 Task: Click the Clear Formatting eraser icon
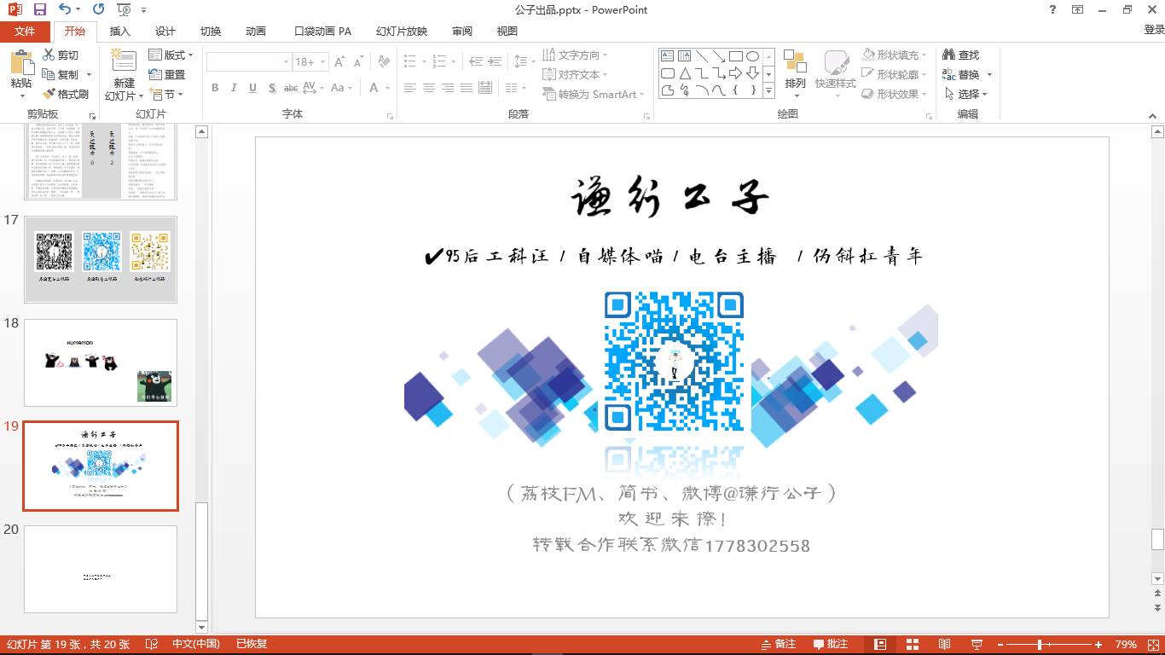pos(384,62)
